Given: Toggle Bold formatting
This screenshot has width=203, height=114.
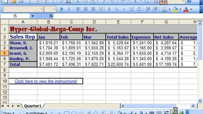Looking at the screenshot, I should point(62,9).
